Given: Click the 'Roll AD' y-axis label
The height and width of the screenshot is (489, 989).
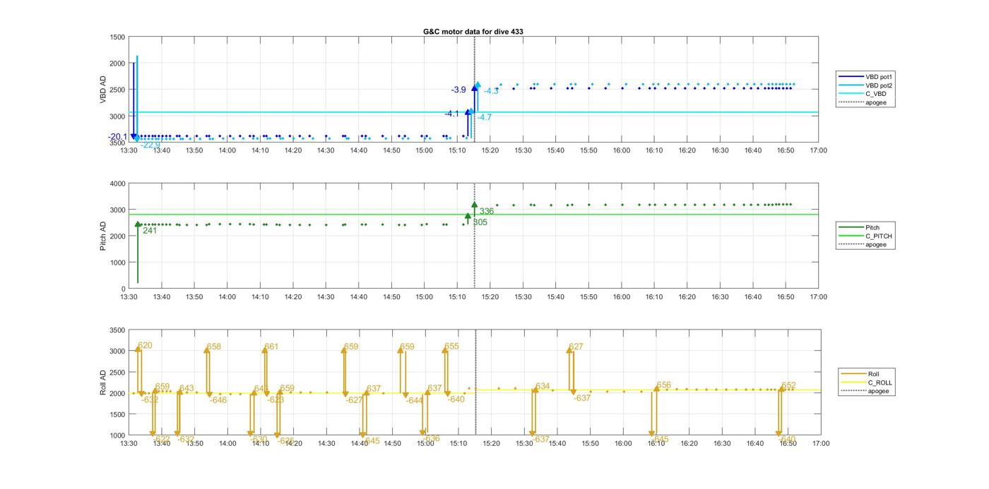Looking at the screenshot, I should 103,382.
